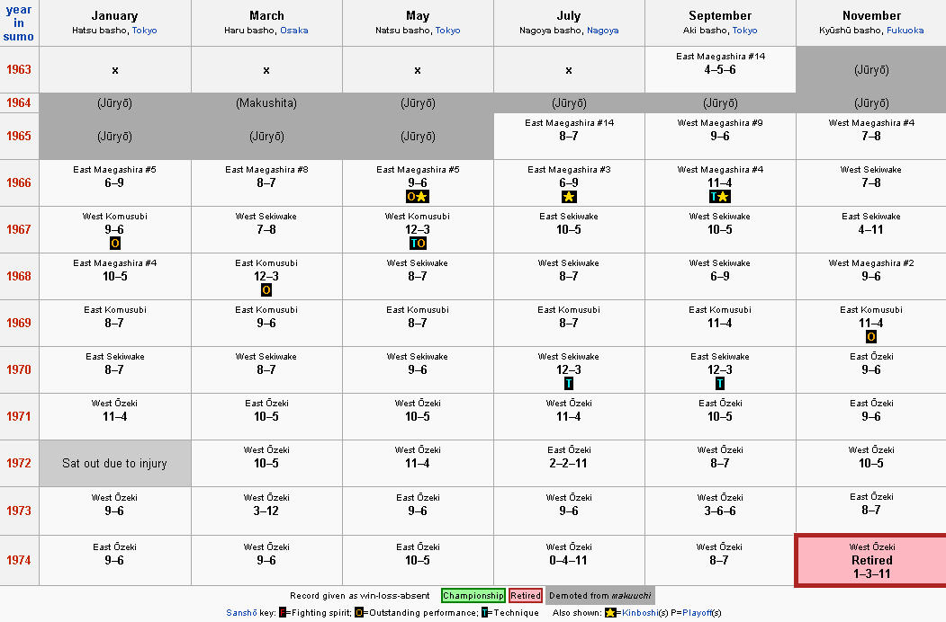This screenshot has height=622, width=946.
Task: Click the gray 'Demoted from makuuchi' legend swatch
Action: [599, 595]
